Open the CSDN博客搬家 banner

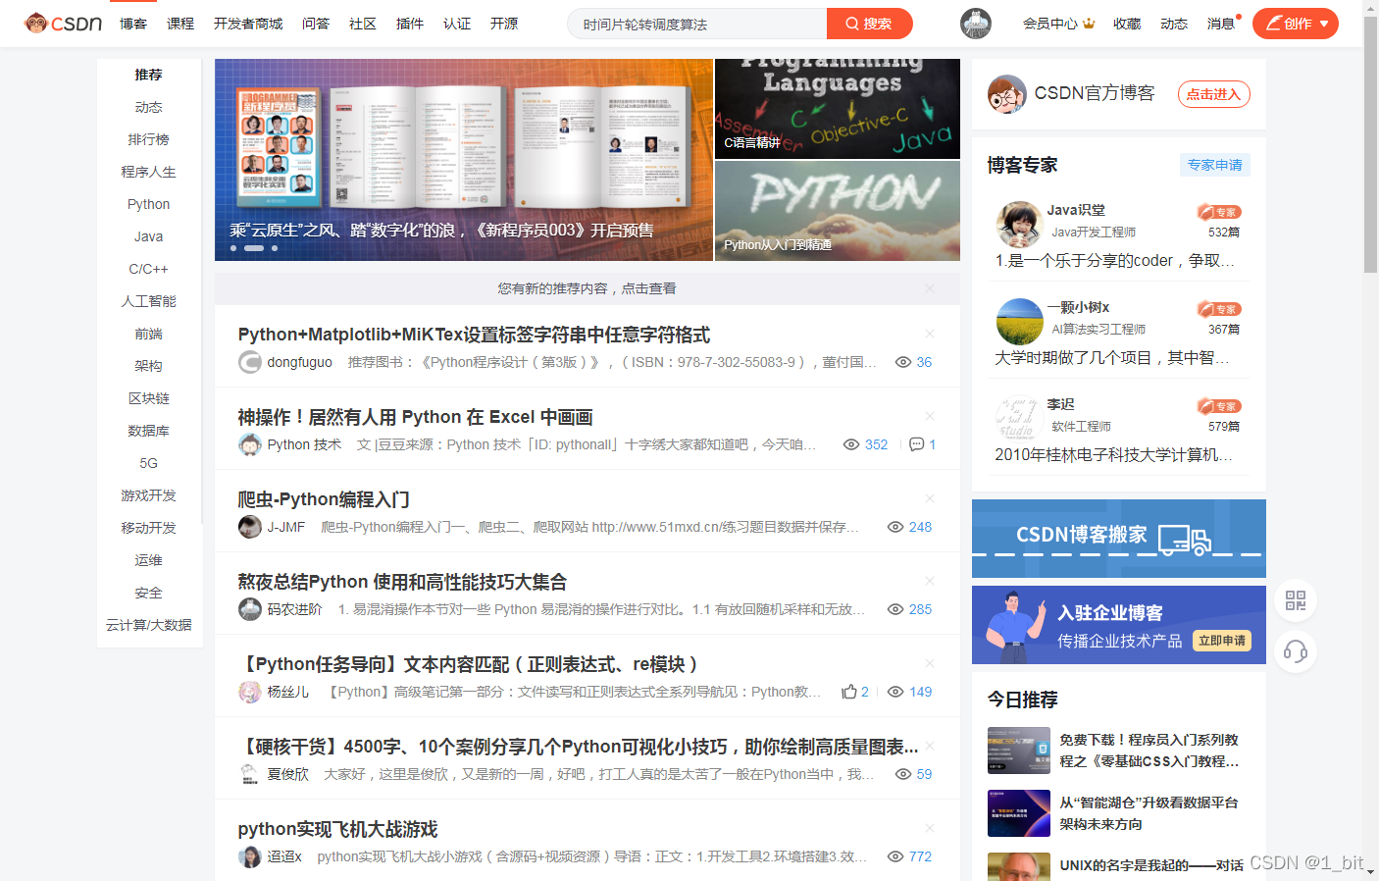pos(1119,539)
